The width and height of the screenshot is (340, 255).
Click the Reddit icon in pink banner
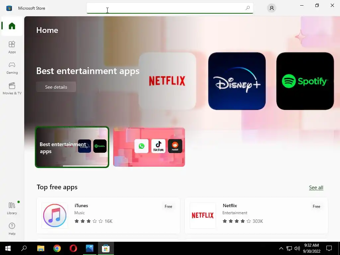pos(175,146)
